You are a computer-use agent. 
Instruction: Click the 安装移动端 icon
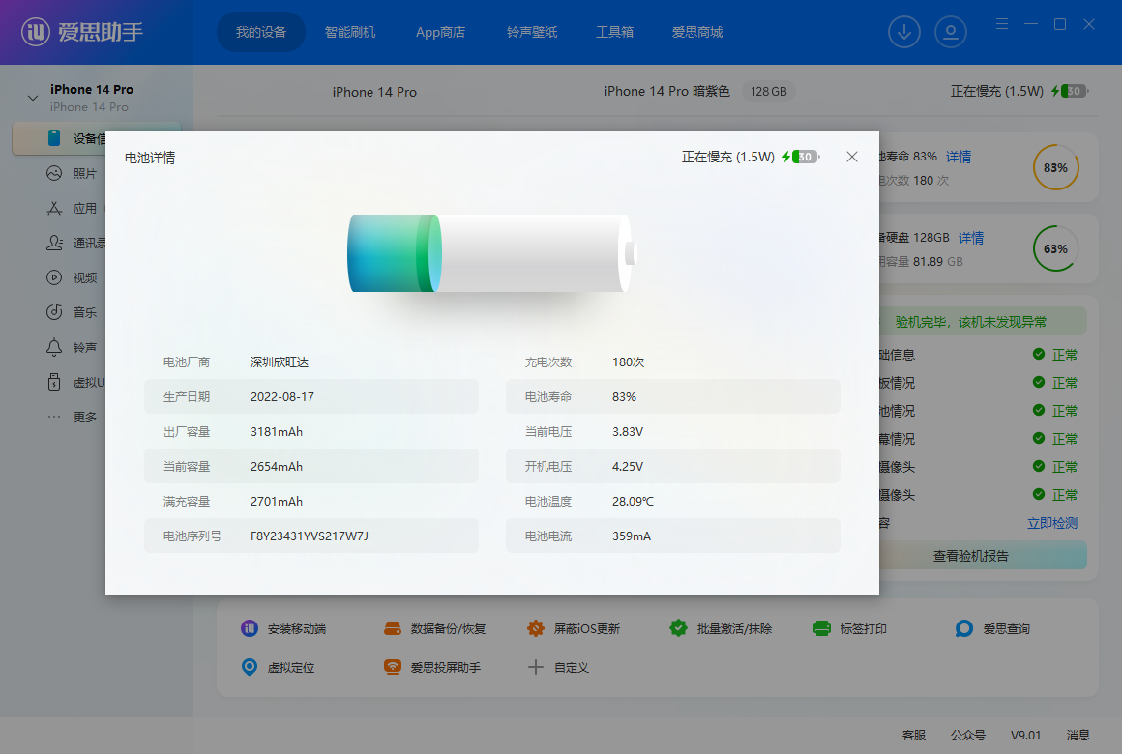pos(250,628)
